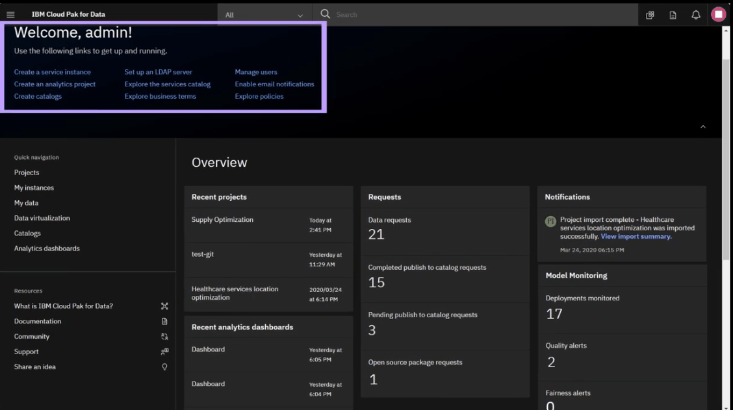Click Data requests count 21
733x410 pixels.
click(376, 235)
